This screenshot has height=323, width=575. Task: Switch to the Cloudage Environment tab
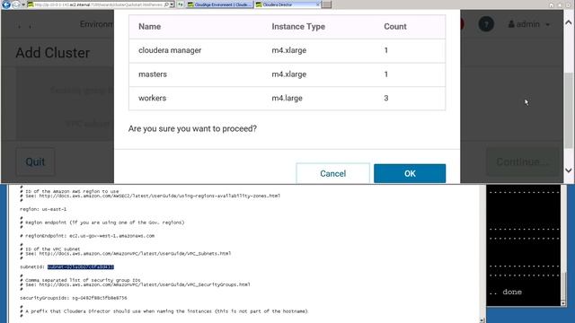(x=219, y=4)
